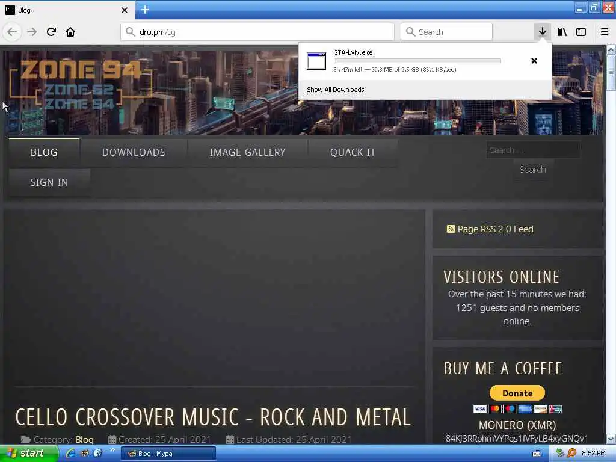Image resolution: width=616 pixels, height=462 pixels.
Task: Click the third Quick Launch icon
Action: 97,453
